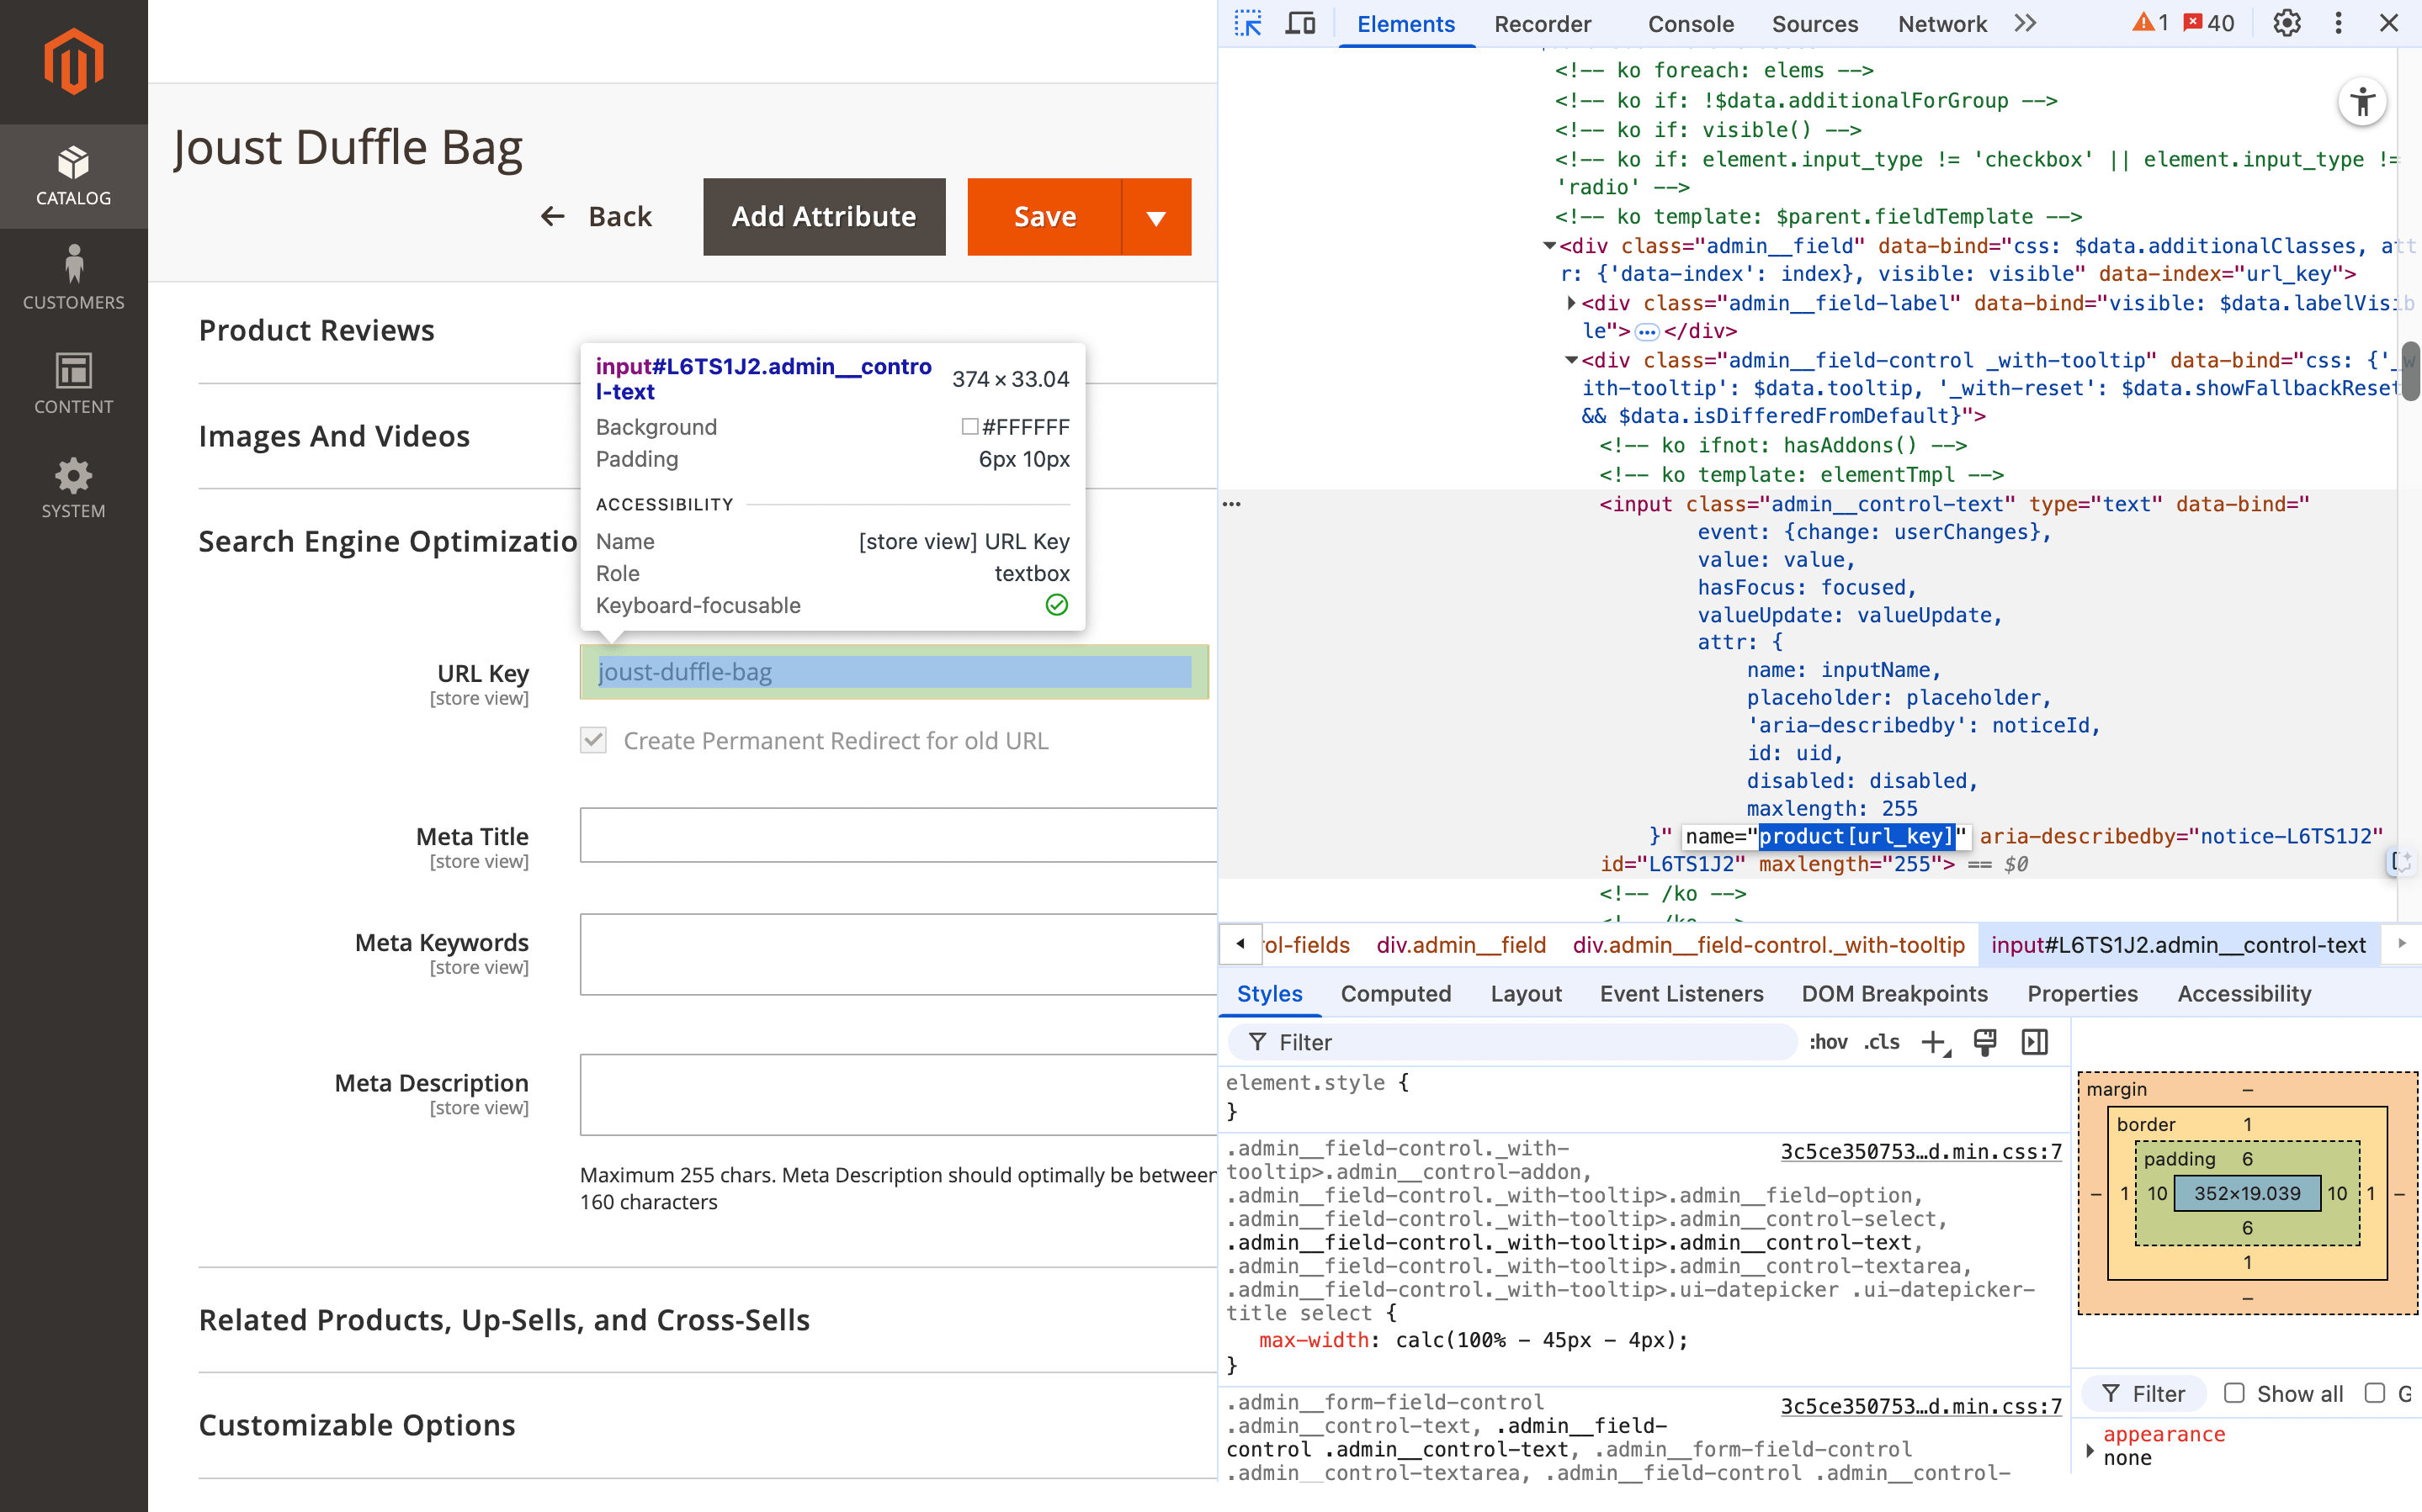
Task: Toggle Create Permanent Redirect checkbox
Action: point(593,740)
